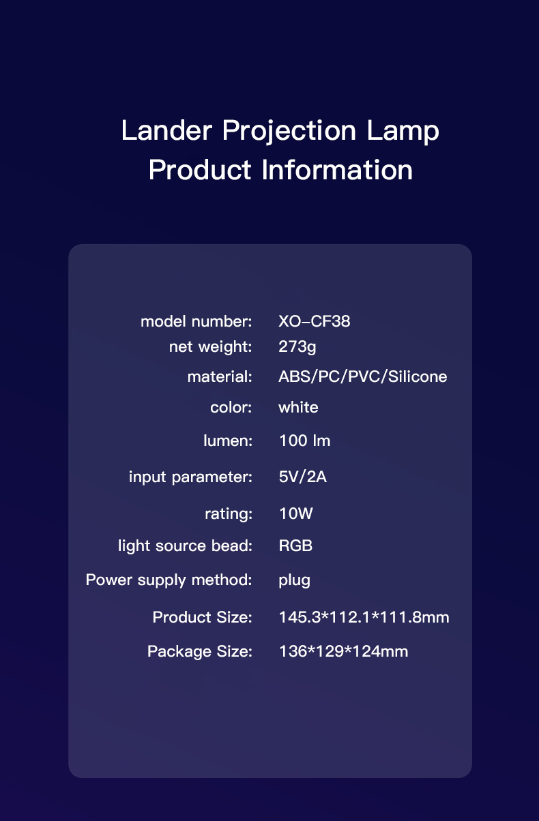
Task: Click the "white" color value
Action: coord(298,408)
